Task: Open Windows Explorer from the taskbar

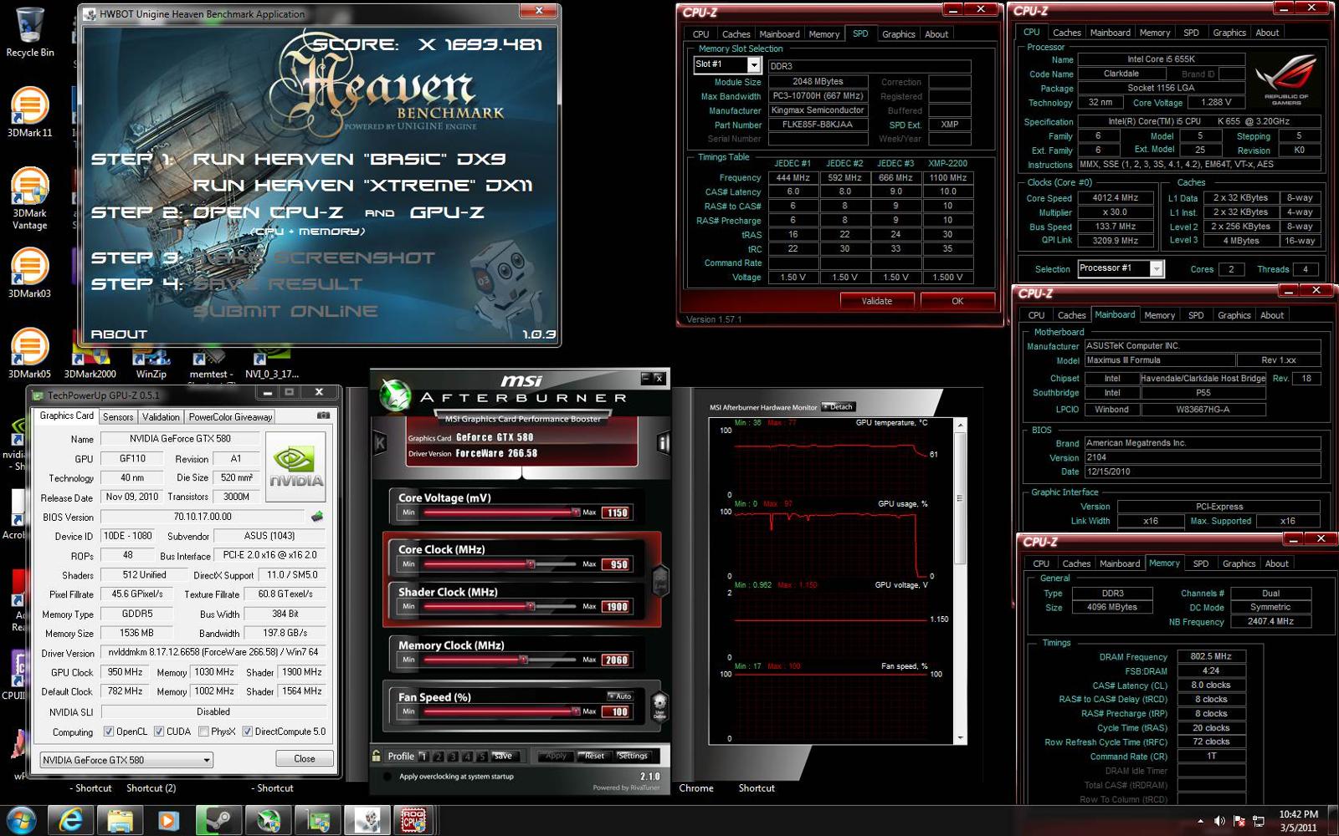Action: point(120,820)
